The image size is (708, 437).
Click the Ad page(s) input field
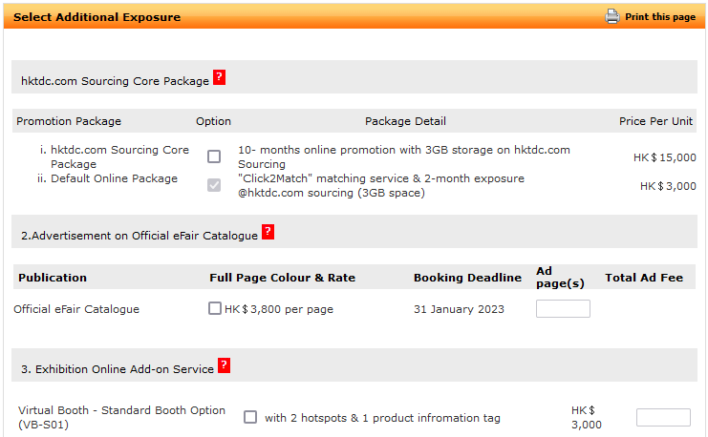[x=563, y=309]
